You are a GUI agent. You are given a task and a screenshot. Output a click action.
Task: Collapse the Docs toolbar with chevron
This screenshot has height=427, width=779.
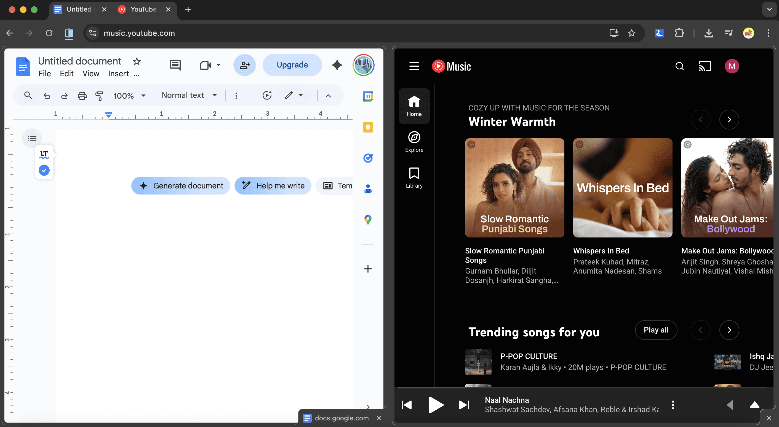coord(328,96)
